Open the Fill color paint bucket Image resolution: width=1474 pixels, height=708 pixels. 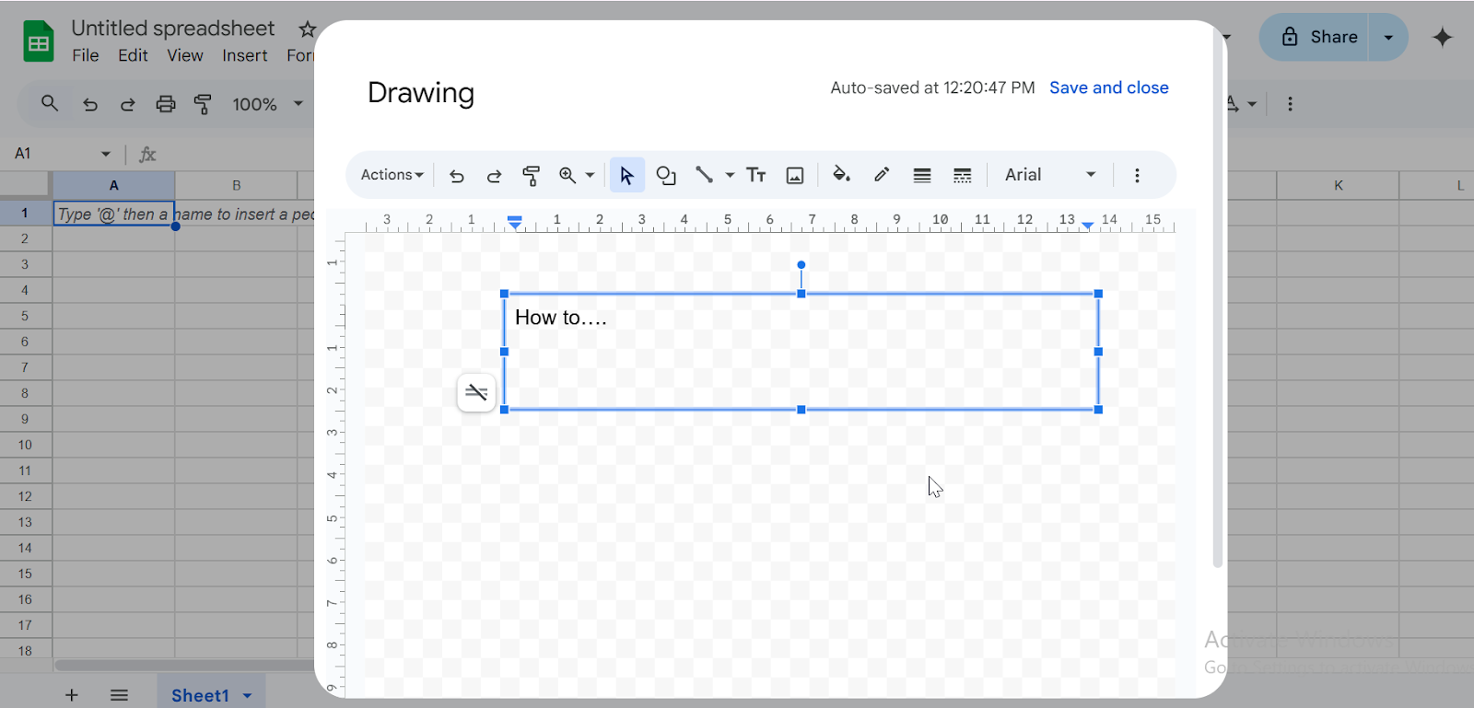click(x=841, y=175)
